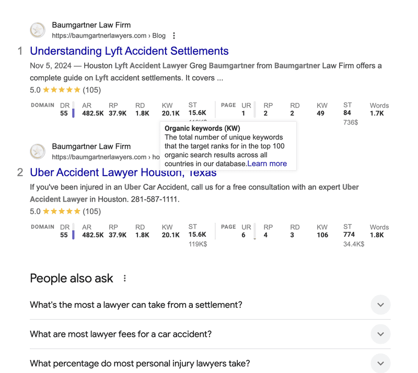Viewport: 418px width, 373px height.
Task: Open three-dot menu beside first result URL
Action: click(174, 36)
